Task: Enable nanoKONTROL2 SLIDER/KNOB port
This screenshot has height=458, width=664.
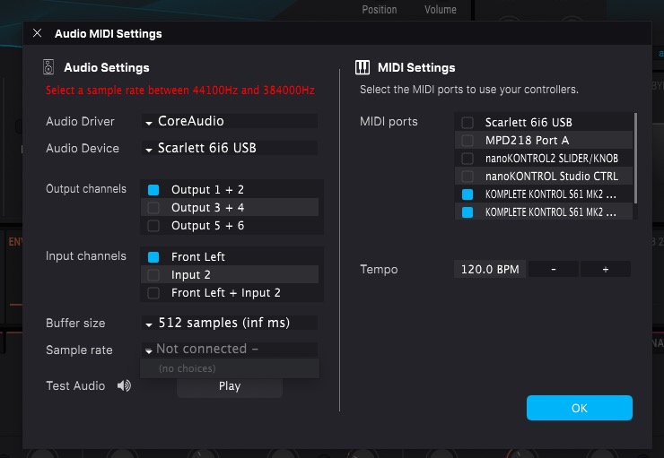Action: [x=467, y=159]
